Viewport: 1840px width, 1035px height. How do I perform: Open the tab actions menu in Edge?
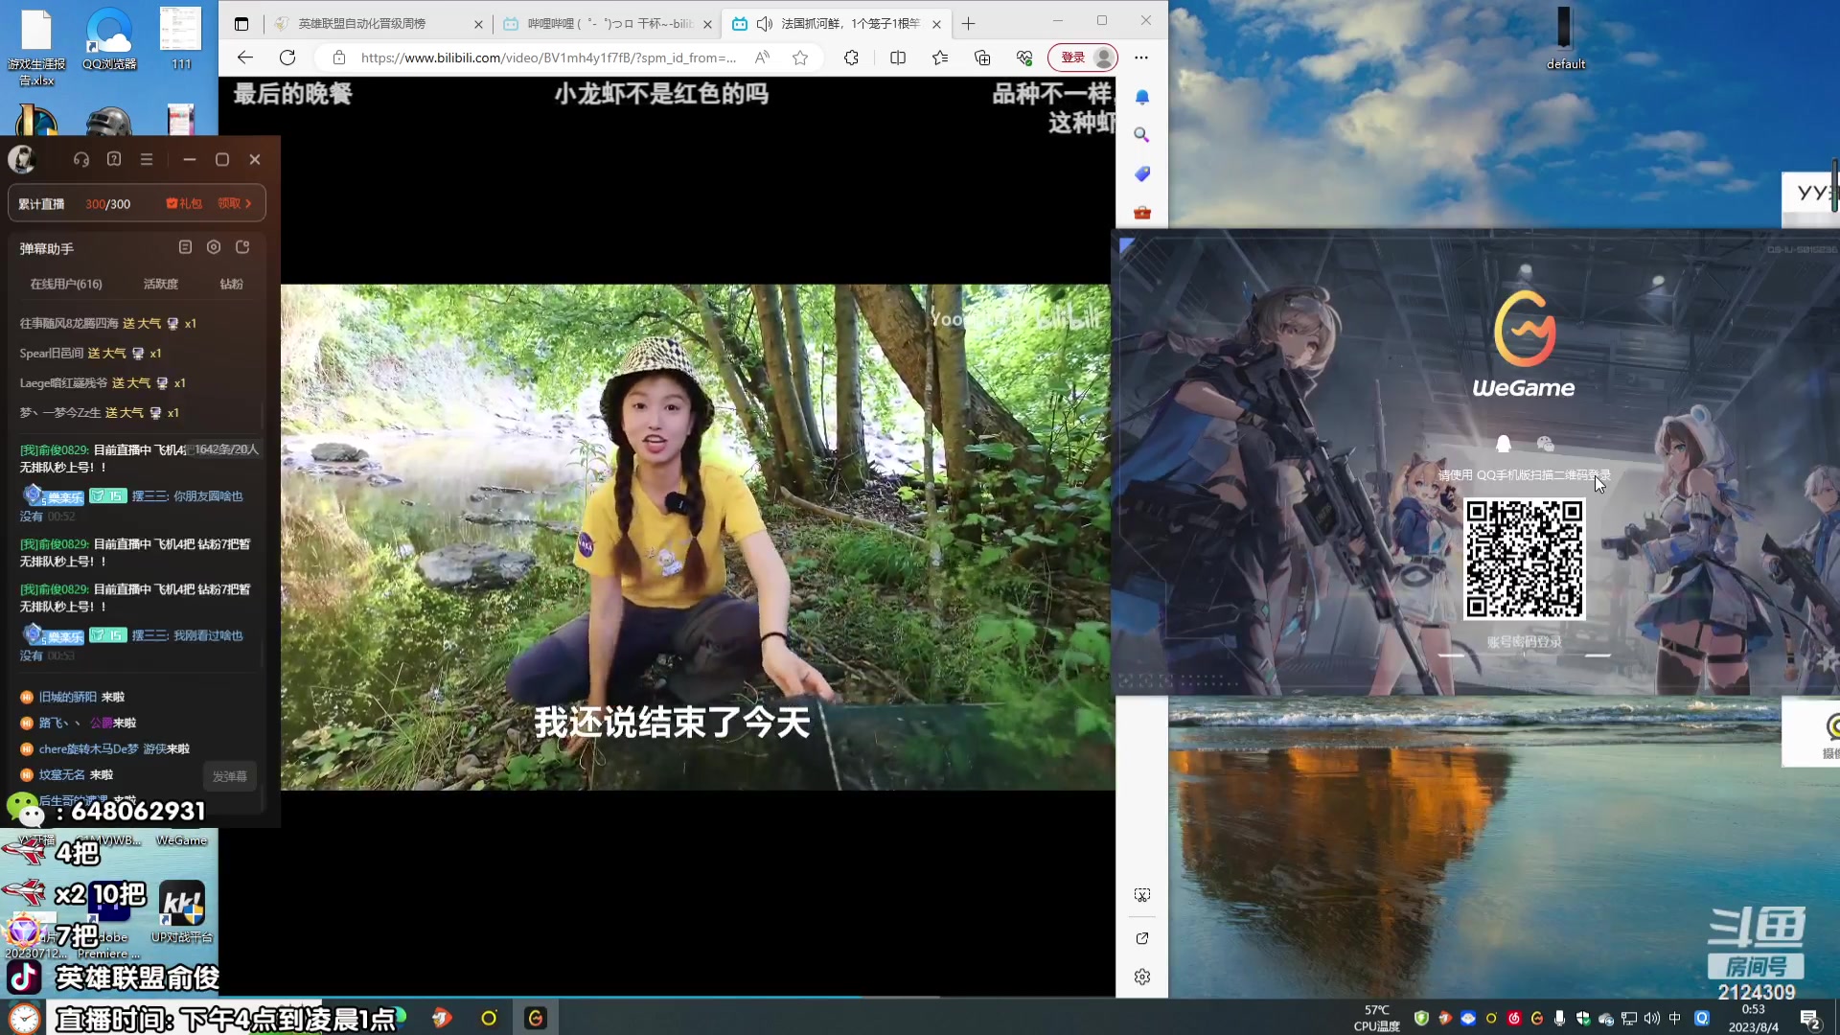[241, 23]
